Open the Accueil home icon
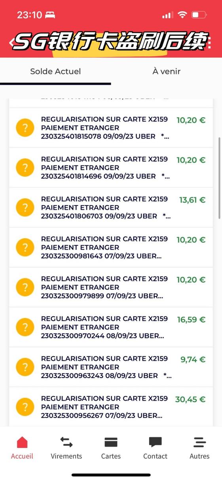The image size is (222, 481). [22, 443]
